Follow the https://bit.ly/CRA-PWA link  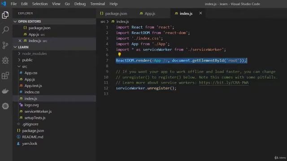point(224,83)
